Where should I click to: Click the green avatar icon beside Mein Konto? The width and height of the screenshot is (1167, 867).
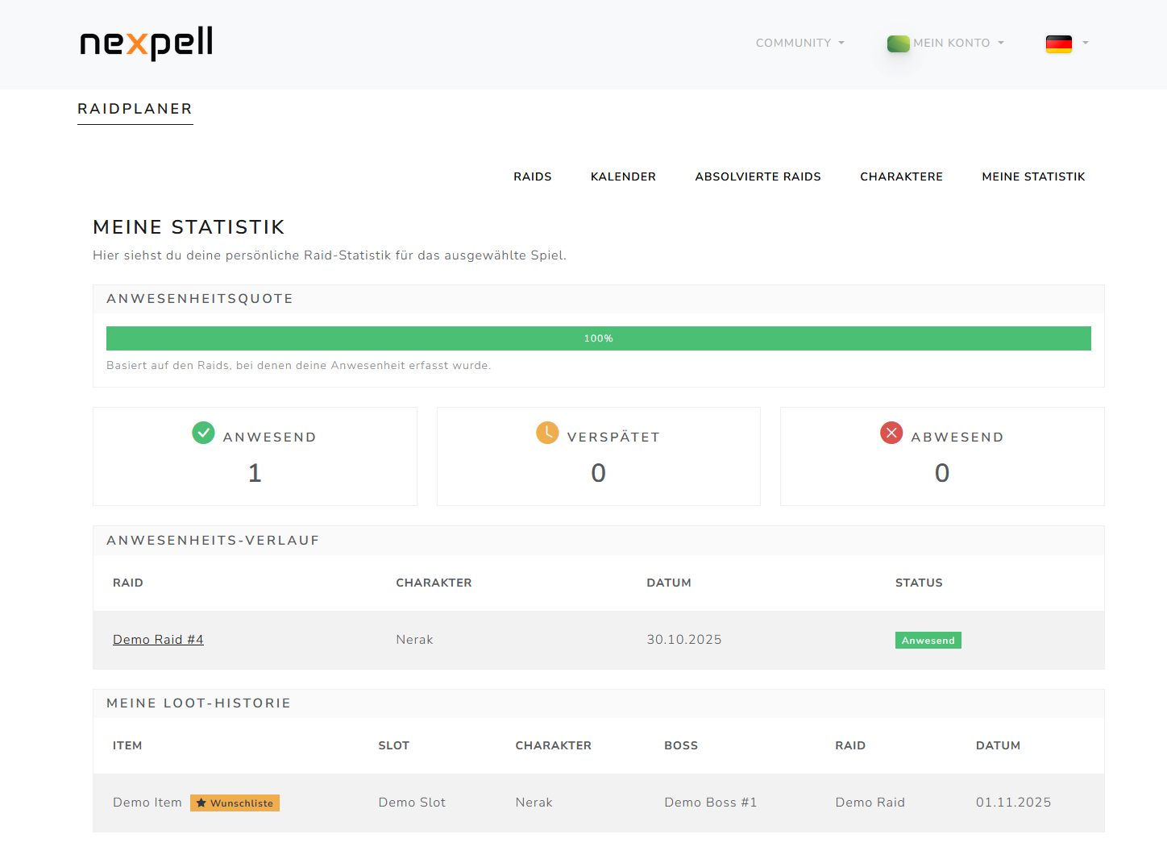click(898, 44)
